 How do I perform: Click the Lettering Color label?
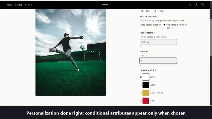point(149,70)
